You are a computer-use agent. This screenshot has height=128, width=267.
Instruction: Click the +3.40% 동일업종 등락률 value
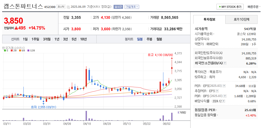point(251,115)
